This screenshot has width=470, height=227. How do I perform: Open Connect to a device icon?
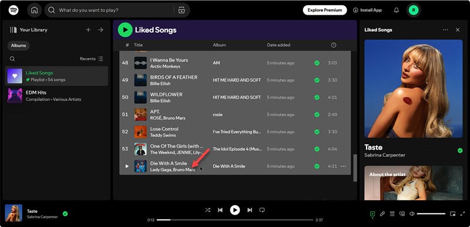402,214
